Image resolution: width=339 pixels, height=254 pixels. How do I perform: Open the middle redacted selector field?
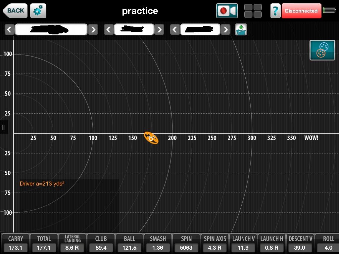point(134,29)
